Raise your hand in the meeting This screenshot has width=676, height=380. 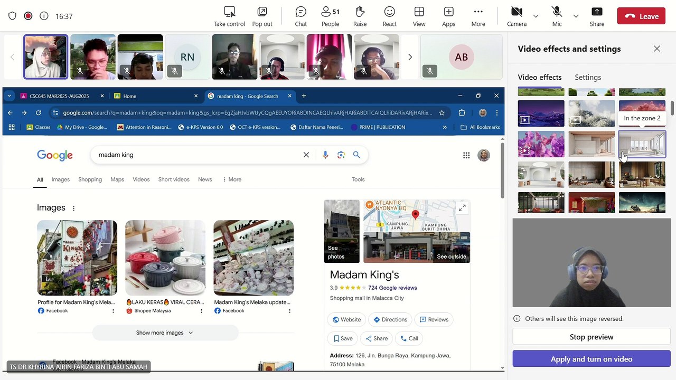[360, 16]
